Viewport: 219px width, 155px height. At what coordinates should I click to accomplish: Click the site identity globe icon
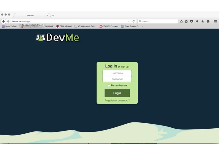pos(9,21)
